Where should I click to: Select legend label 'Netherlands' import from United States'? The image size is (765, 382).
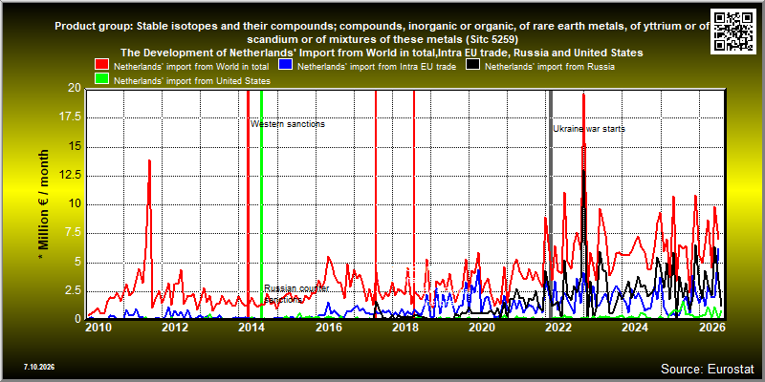192,81
